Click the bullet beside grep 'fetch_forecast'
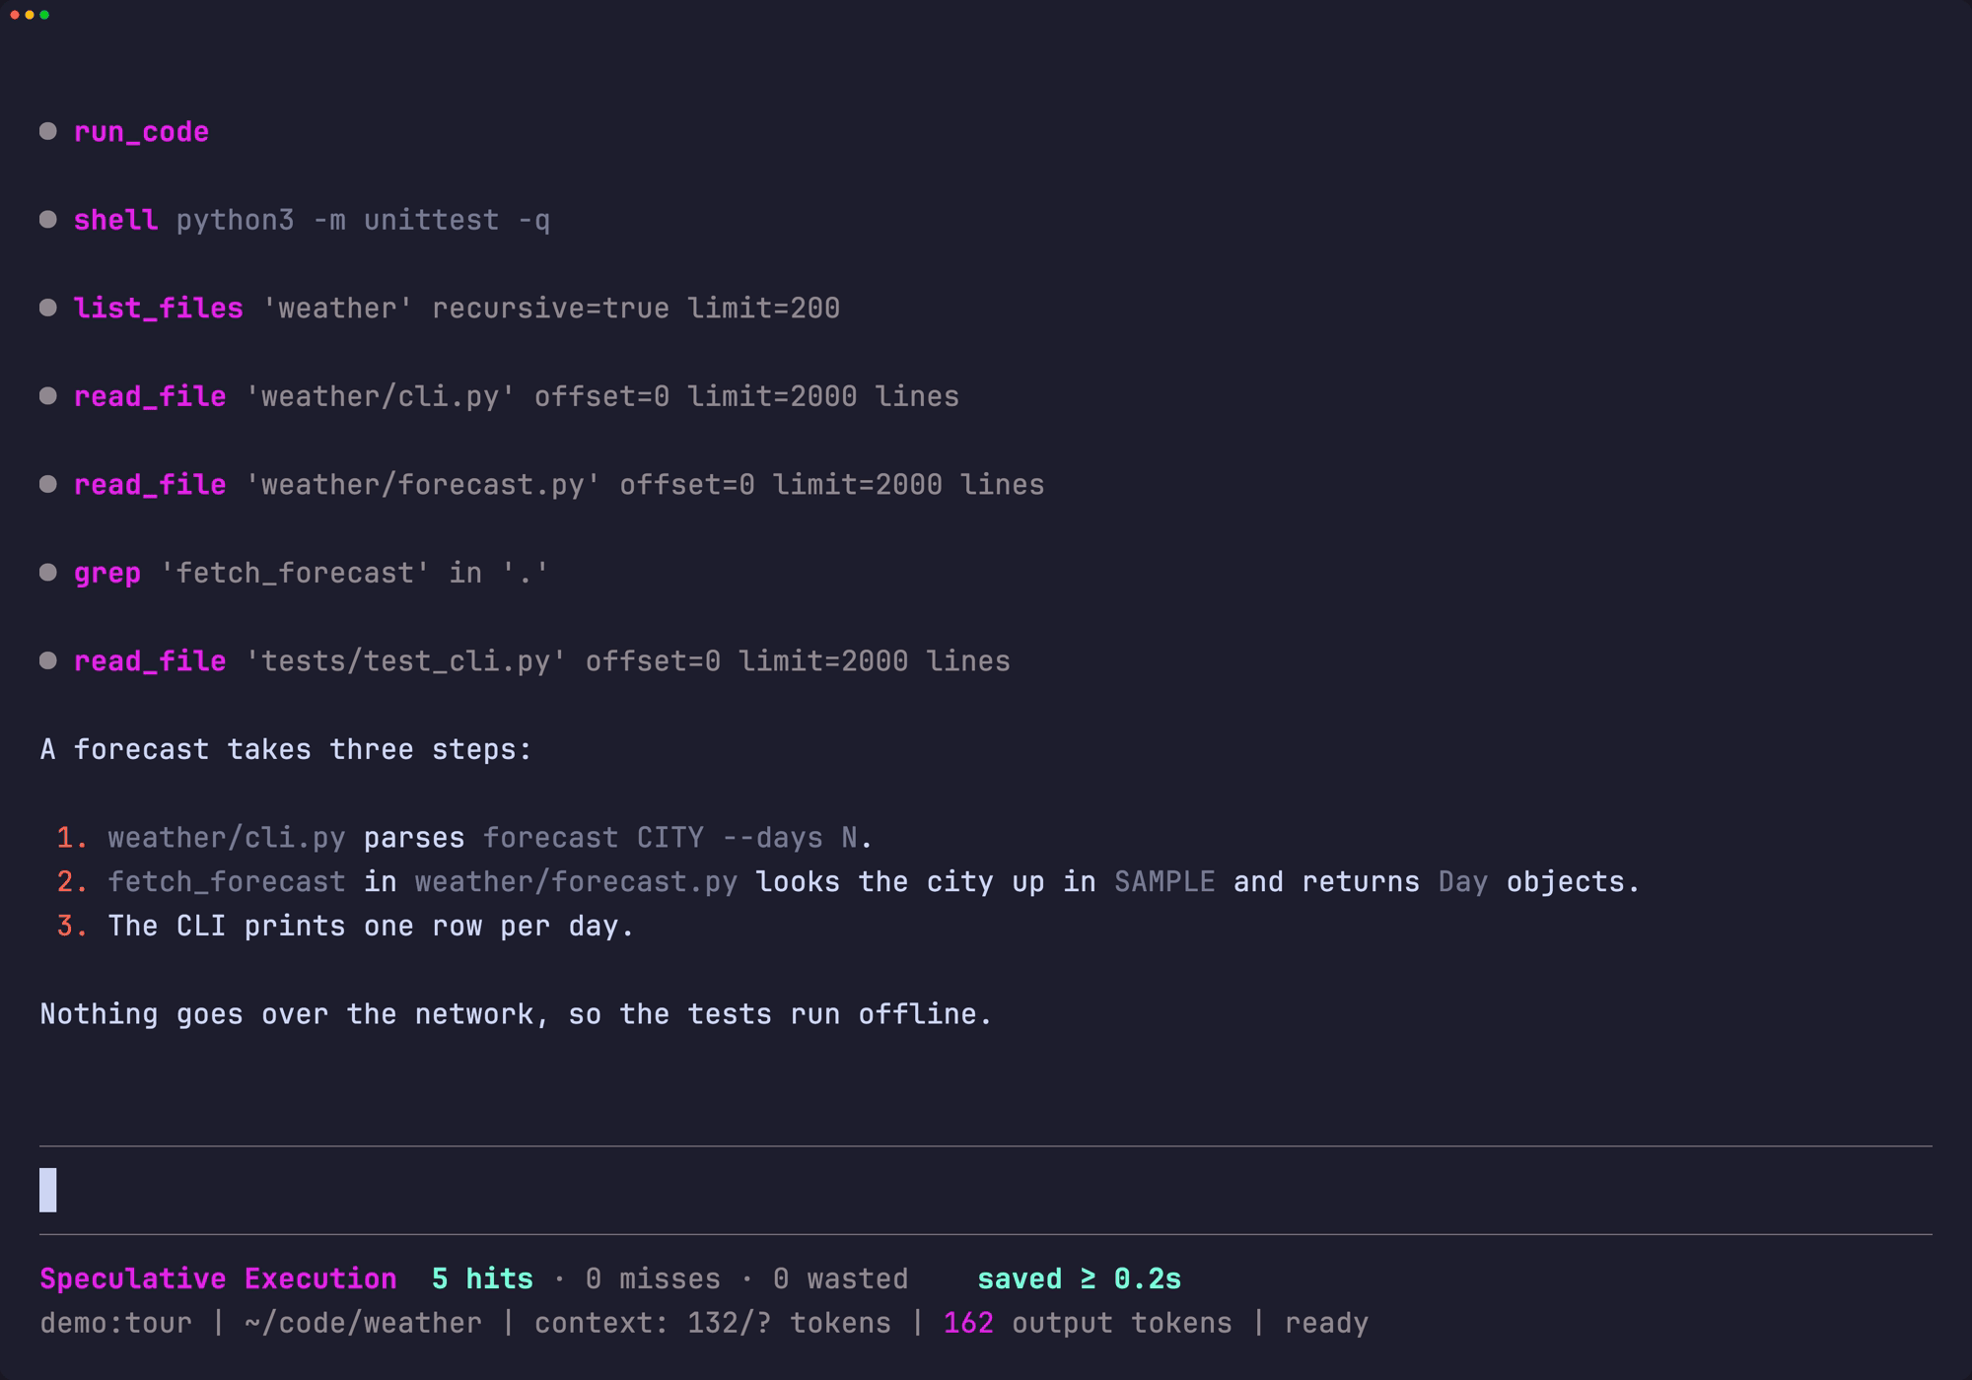Viewport: 1972px width, 1380px height. tap(47, 573)
